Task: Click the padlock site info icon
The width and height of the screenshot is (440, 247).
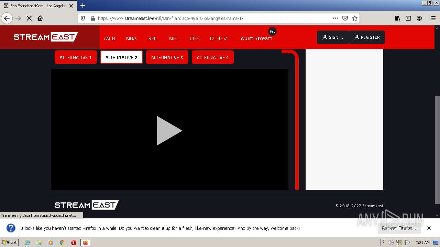Action: [x=92, y=18]
